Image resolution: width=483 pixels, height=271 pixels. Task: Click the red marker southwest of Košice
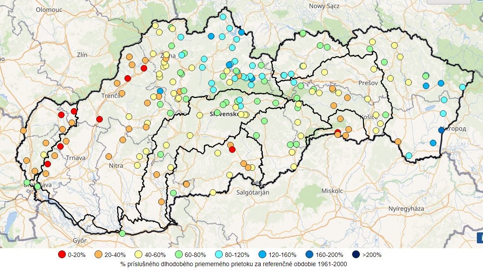(338, 132)
